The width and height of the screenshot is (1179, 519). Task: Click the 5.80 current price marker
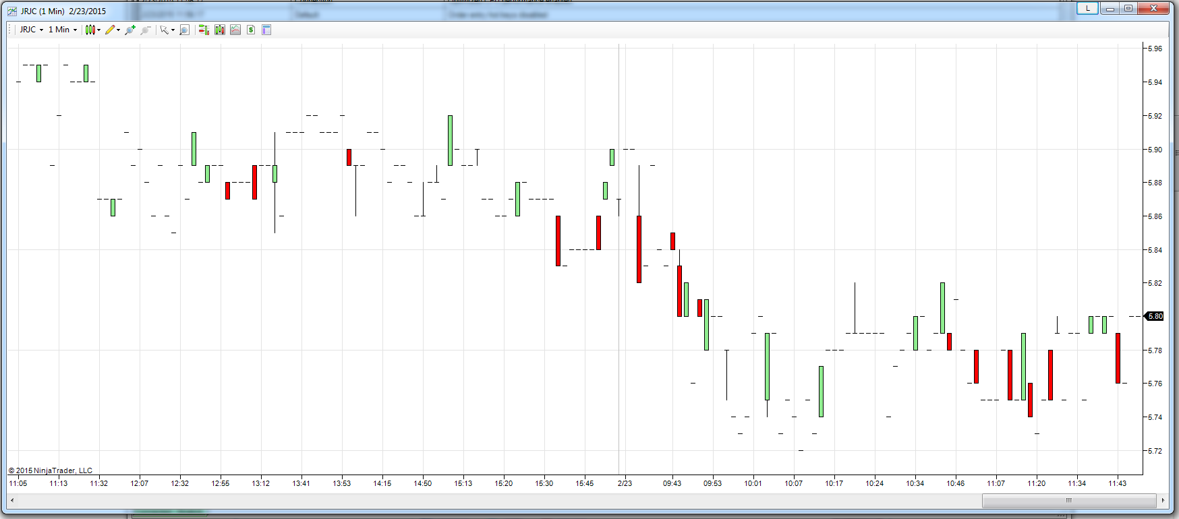[1155, 316]
